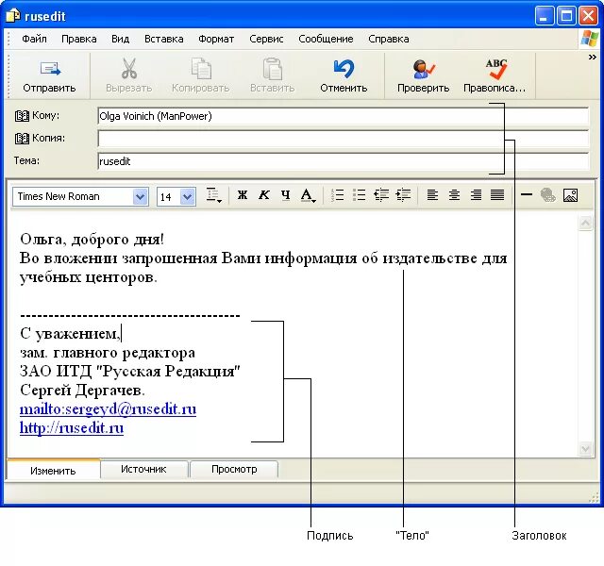
Task: Click the Правописание spell check icon
Action: click(x=495, y=69)
